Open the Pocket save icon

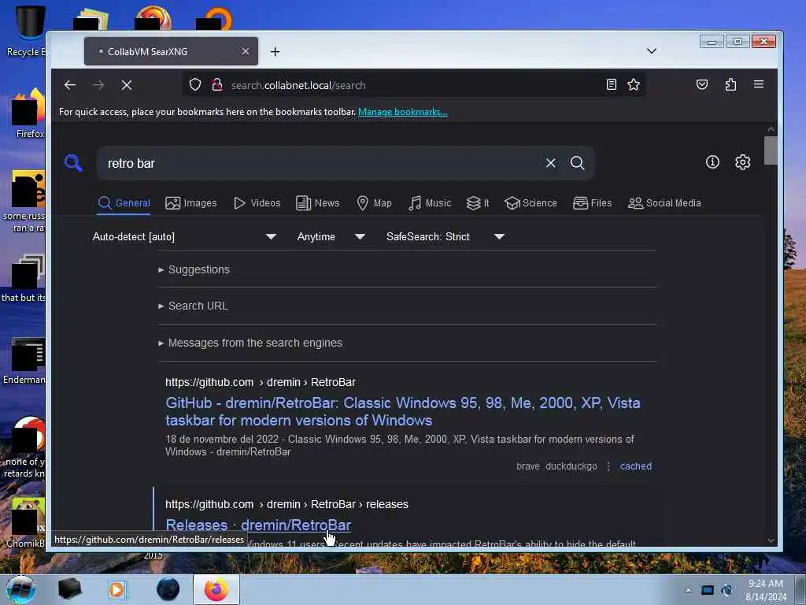[x=701, y=84]
